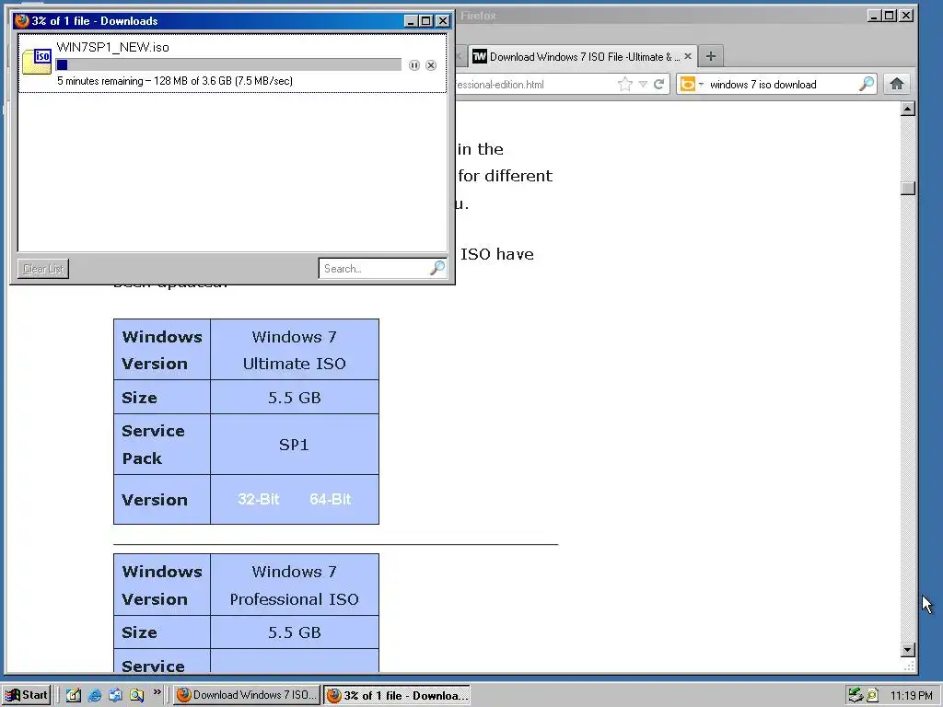
Task: Click the ISO file icon in Downloads
Action: (37, 62)
